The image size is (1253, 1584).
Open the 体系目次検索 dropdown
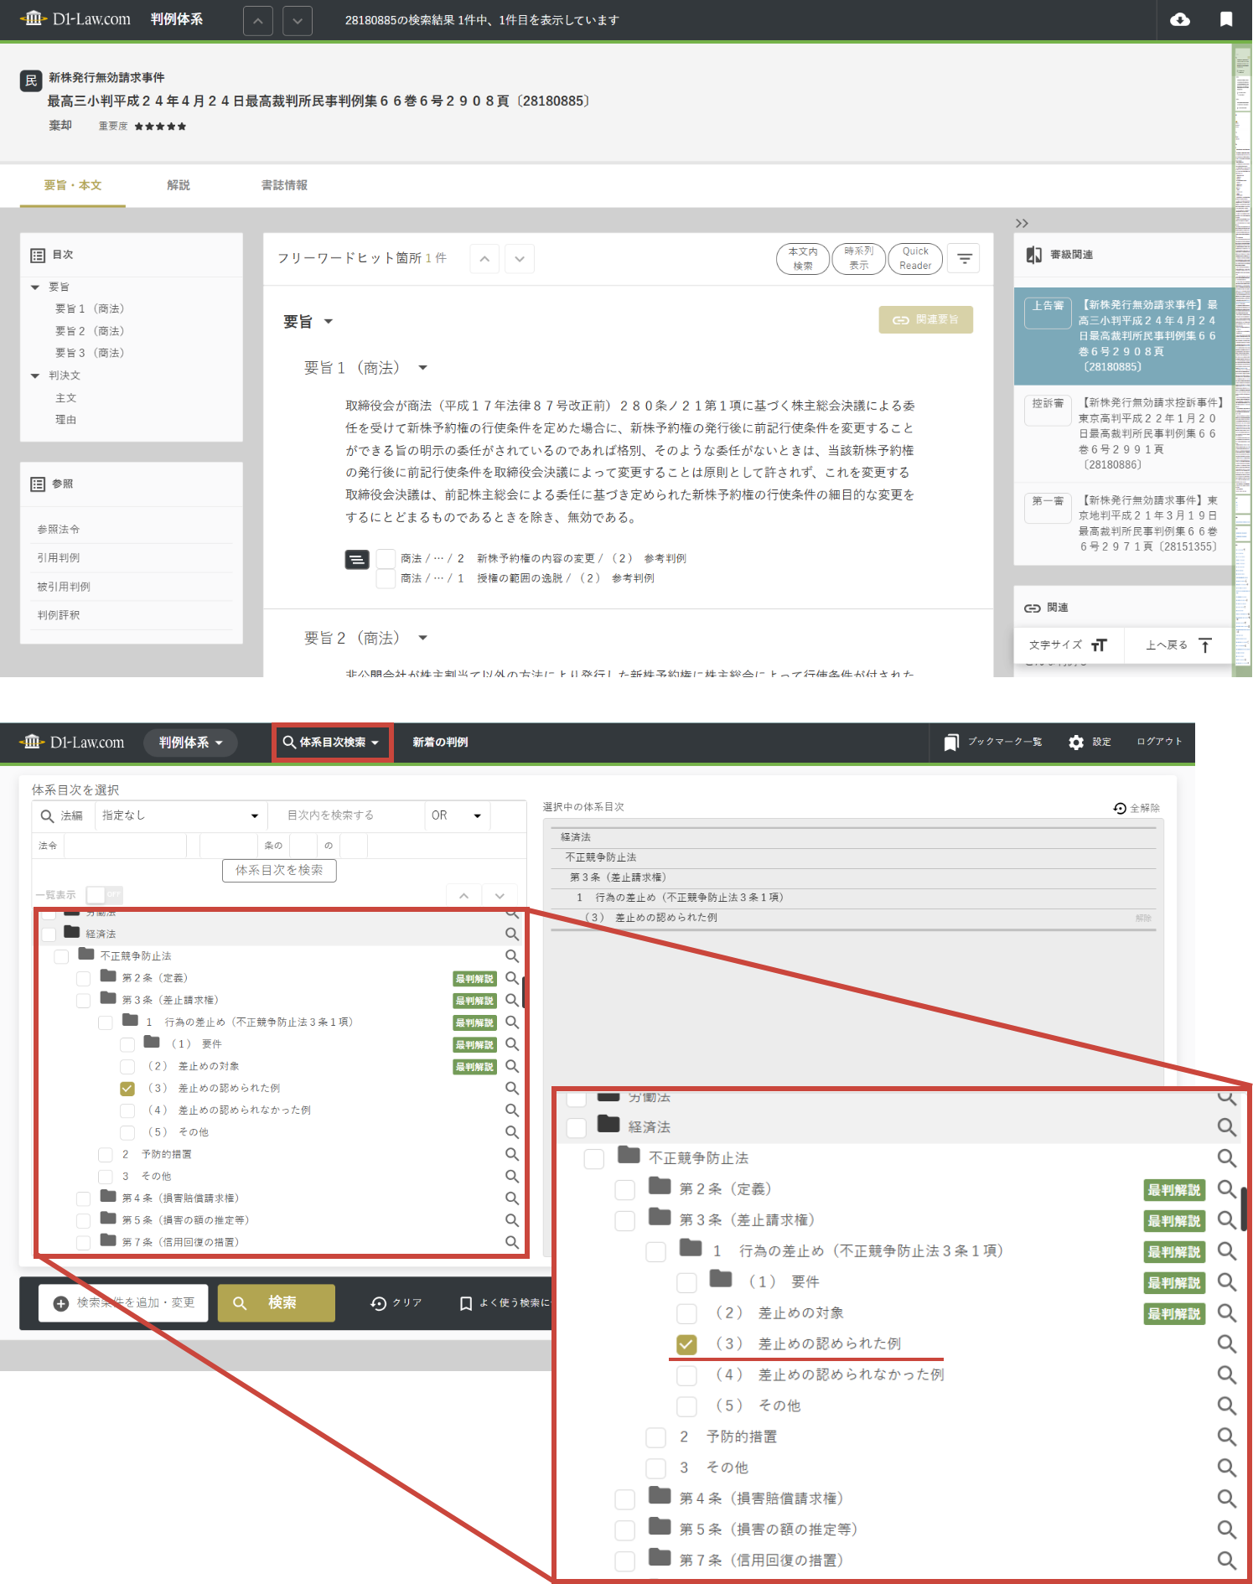tap(332, 742)
